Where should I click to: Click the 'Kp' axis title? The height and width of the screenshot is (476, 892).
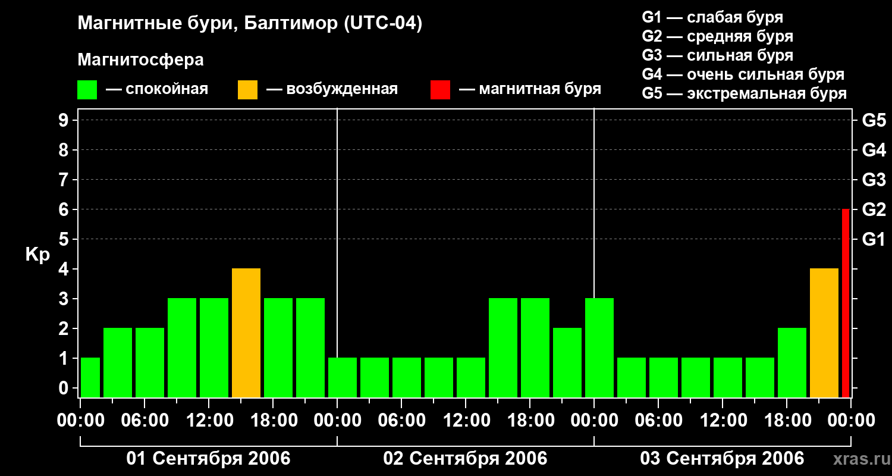(38, 255)
